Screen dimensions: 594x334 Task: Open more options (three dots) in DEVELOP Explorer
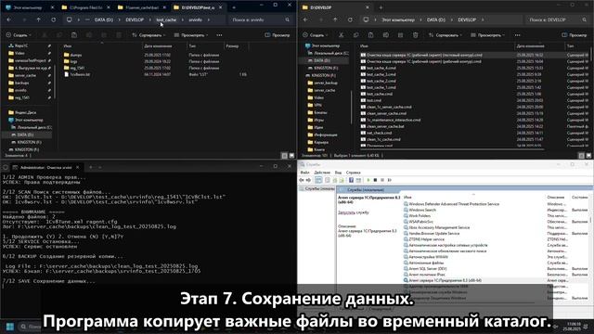[517, 35]
